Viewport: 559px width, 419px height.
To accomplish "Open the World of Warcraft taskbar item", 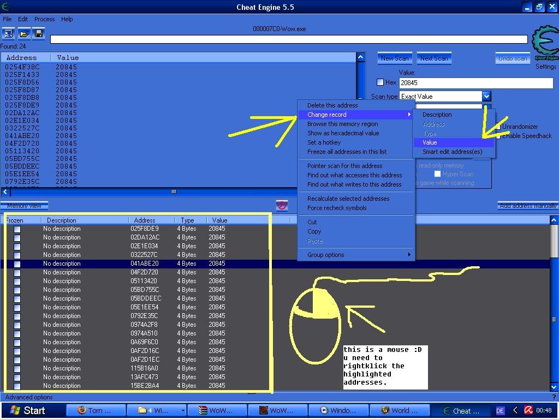I will (x=399, y=410).
